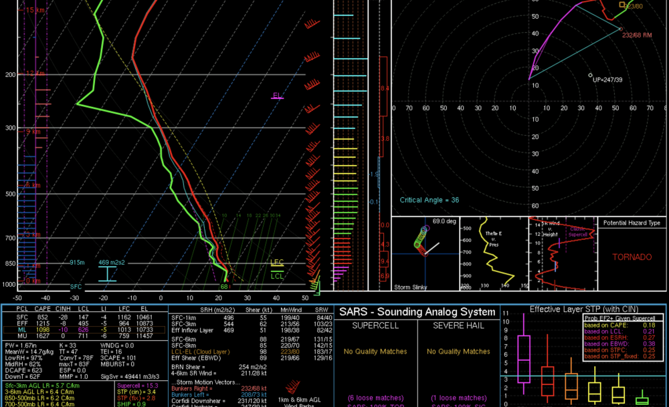Screen dimensions: 669x407
Task: Click the magenta box in STP plot
Action: coord(524,358)
